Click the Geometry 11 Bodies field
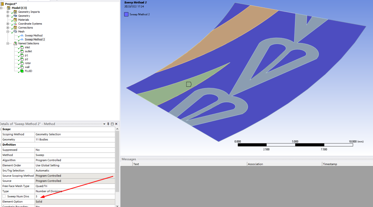This screenshot has height=207, width=373. click(75, 139)
